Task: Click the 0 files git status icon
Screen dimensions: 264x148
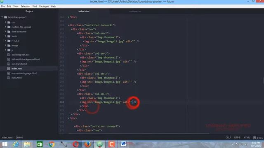Action: pos(258,138)
